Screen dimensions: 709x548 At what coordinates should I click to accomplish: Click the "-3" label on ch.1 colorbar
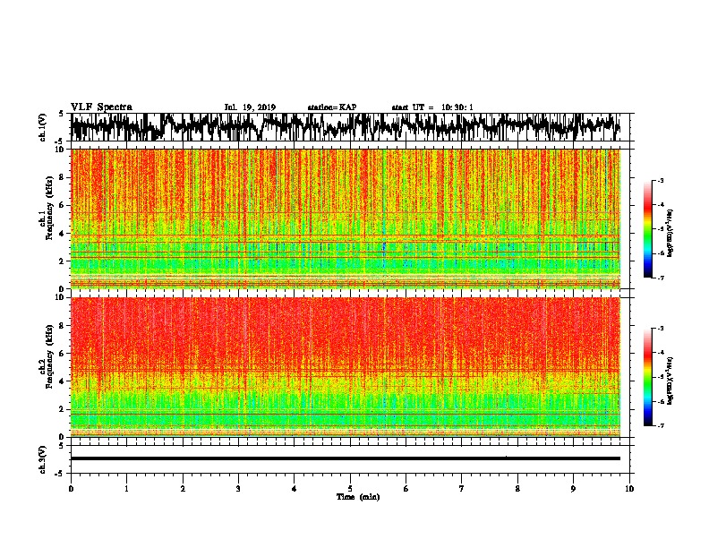tap(660, 180)
